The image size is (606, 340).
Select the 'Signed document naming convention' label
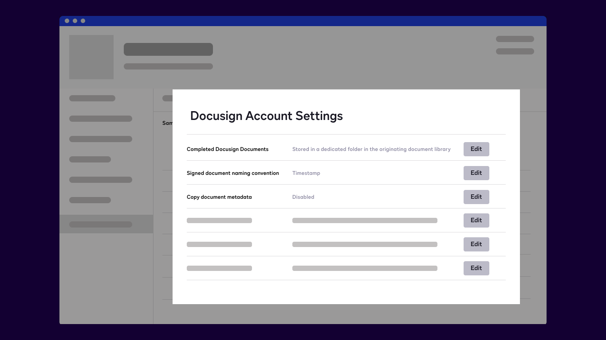(233, 173)
